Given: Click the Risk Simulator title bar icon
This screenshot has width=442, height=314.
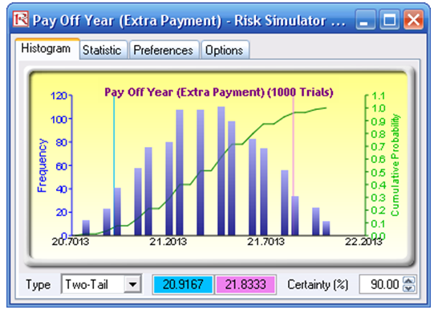Looking at the screenshot, I should coord(21,19).
